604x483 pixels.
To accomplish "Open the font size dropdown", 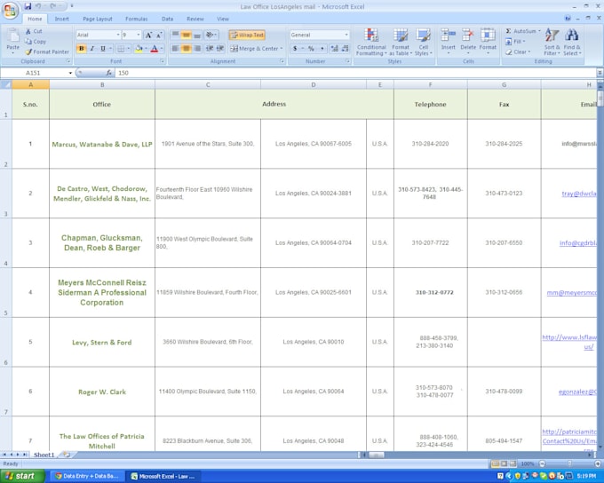I will tap(139, 35).
